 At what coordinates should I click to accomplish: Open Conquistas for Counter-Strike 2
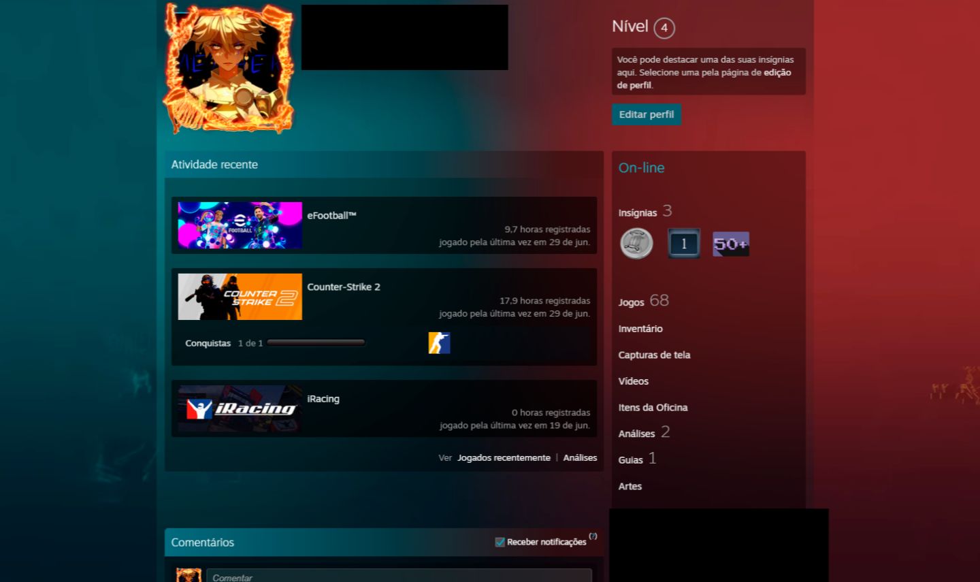tap(208, 343)
